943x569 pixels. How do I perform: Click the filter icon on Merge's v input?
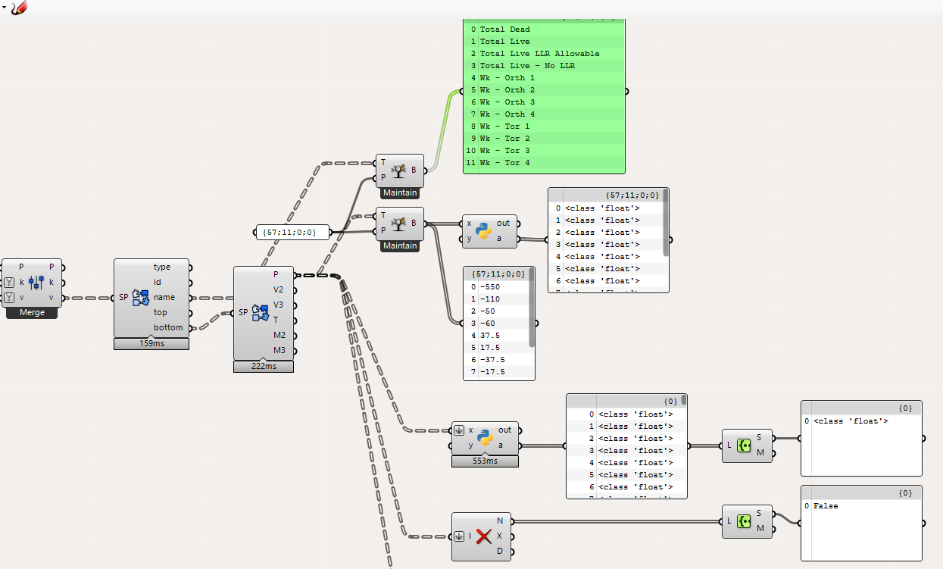pos(10,298)
